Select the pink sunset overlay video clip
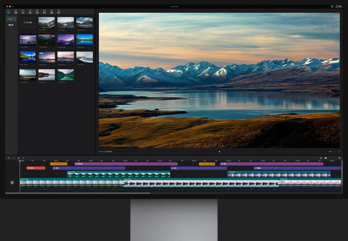This screenshot has width=348, height=241. [279, 174]
